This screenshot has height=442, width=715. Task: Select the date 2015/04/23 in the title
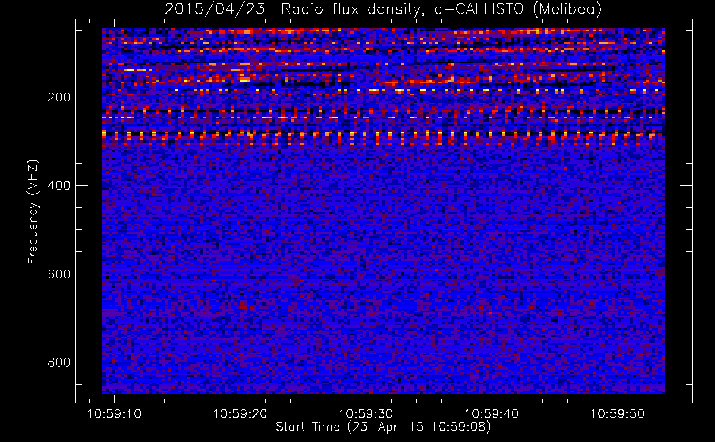215,9
